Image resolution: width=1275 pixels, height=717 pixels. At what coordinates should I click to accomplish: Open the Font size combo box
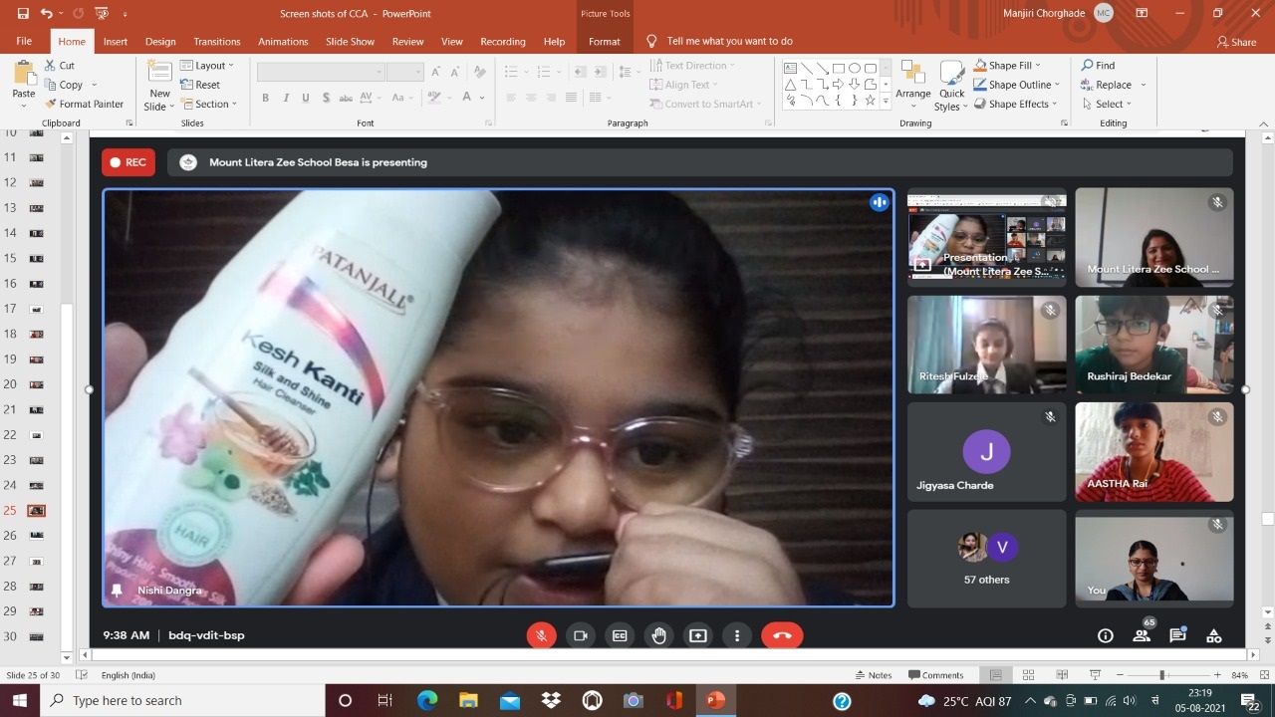pyautogui.click(x=405, y=72)
